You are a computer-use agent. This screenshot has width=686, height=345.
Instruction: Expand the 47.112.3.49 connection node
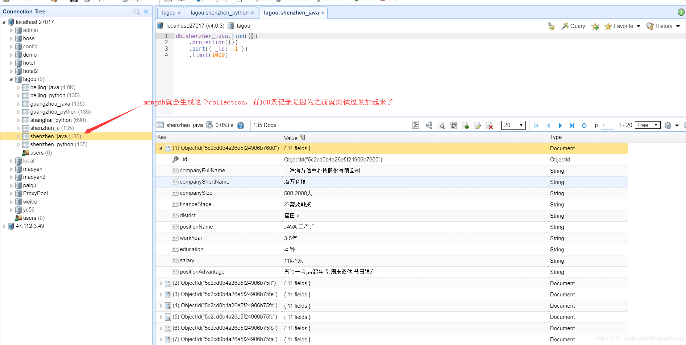point(4,226)
